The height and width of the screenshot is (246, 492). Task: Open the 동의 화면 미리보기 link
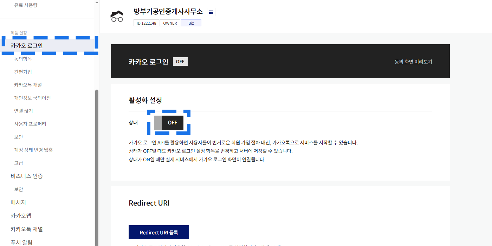[413, 62]
